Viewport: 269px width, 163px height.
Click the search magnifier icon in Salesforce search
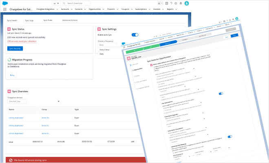tap(64, 3)
